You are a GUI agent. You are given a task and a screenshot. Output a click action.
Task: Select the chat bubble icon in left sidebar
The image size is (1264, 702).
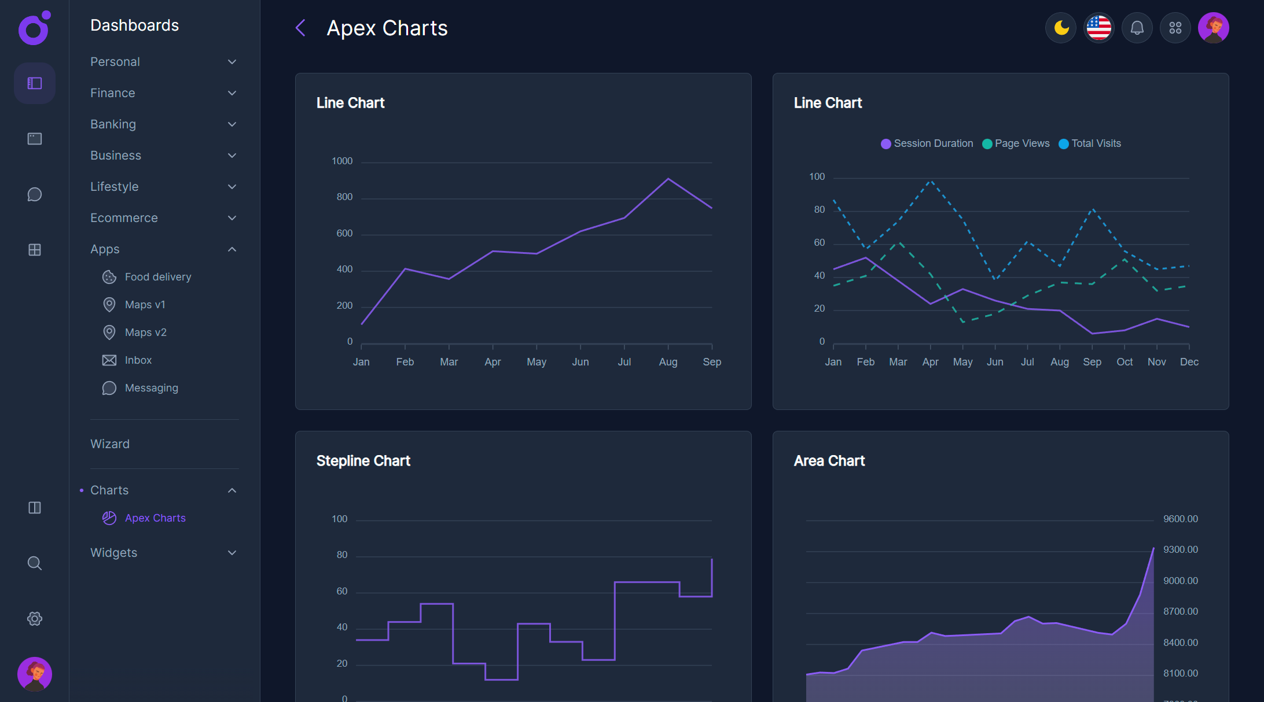[34, 194]
